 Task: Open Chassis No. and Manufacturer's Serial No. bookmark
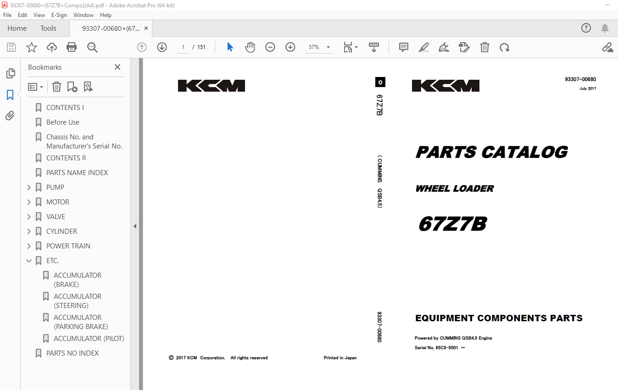tap(84, 142)
